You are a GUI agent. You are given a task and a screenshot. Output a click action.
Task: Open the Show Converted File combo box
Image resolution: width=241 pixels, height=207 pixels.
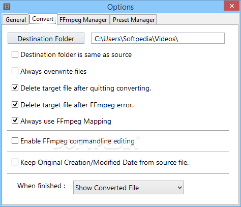pyautogui.click(x=129, y=188)
